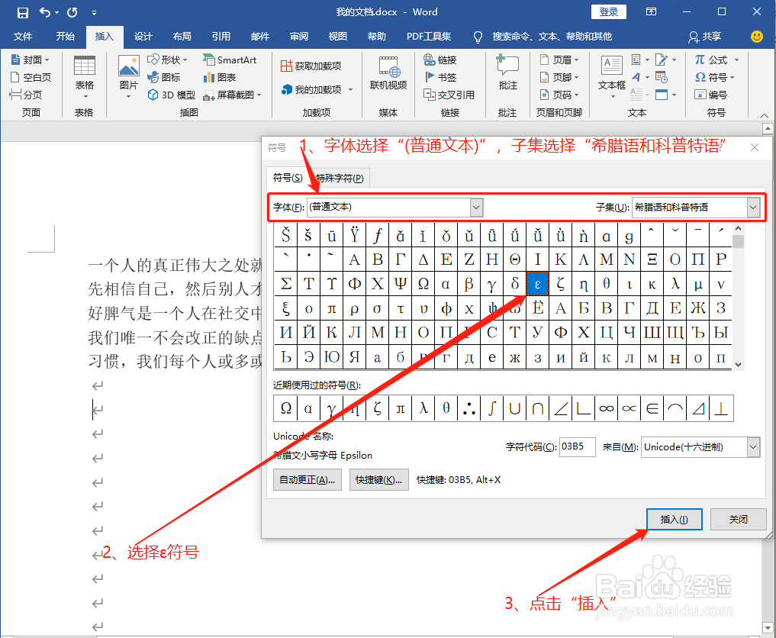This screenshot has height=638, width=776.
Task: Click the 字符代码 character code field
Action: point(577,447)
